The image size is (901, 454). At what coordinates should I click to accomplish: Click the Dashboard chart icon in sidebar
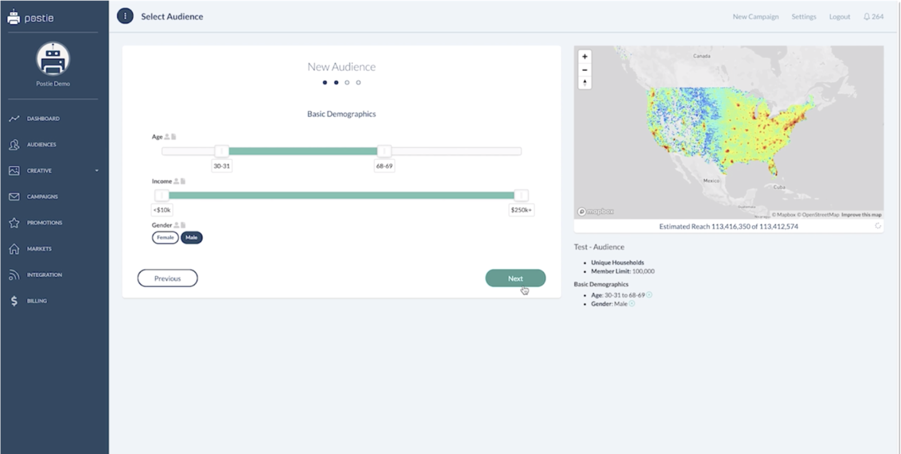click(x=14, y=118)
